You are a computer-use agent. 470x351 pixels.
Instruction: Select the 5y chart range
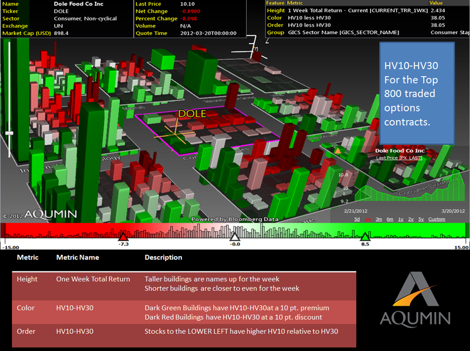[x=421, y=219]
